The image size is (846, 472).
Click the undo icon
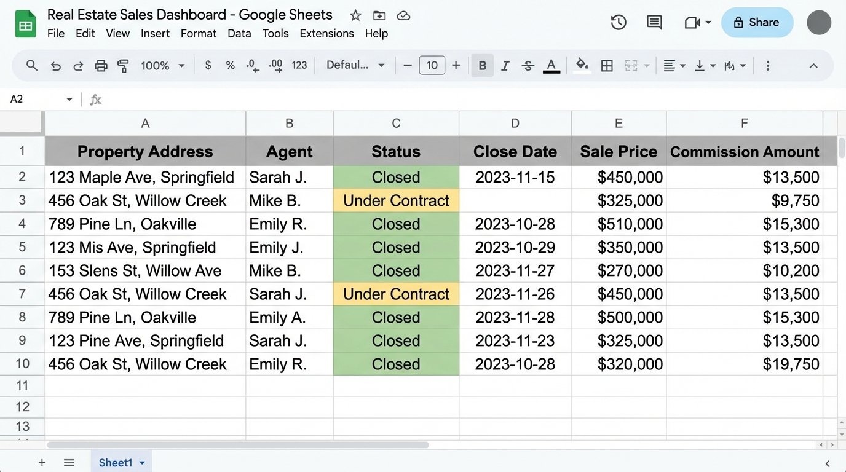point(56,65)
